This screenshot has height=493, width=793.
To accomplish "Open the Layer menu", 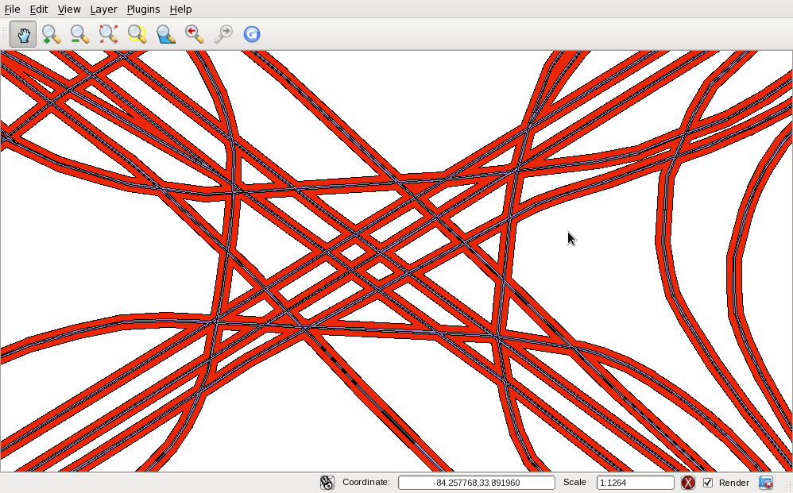I will click(x=103, y=9).
